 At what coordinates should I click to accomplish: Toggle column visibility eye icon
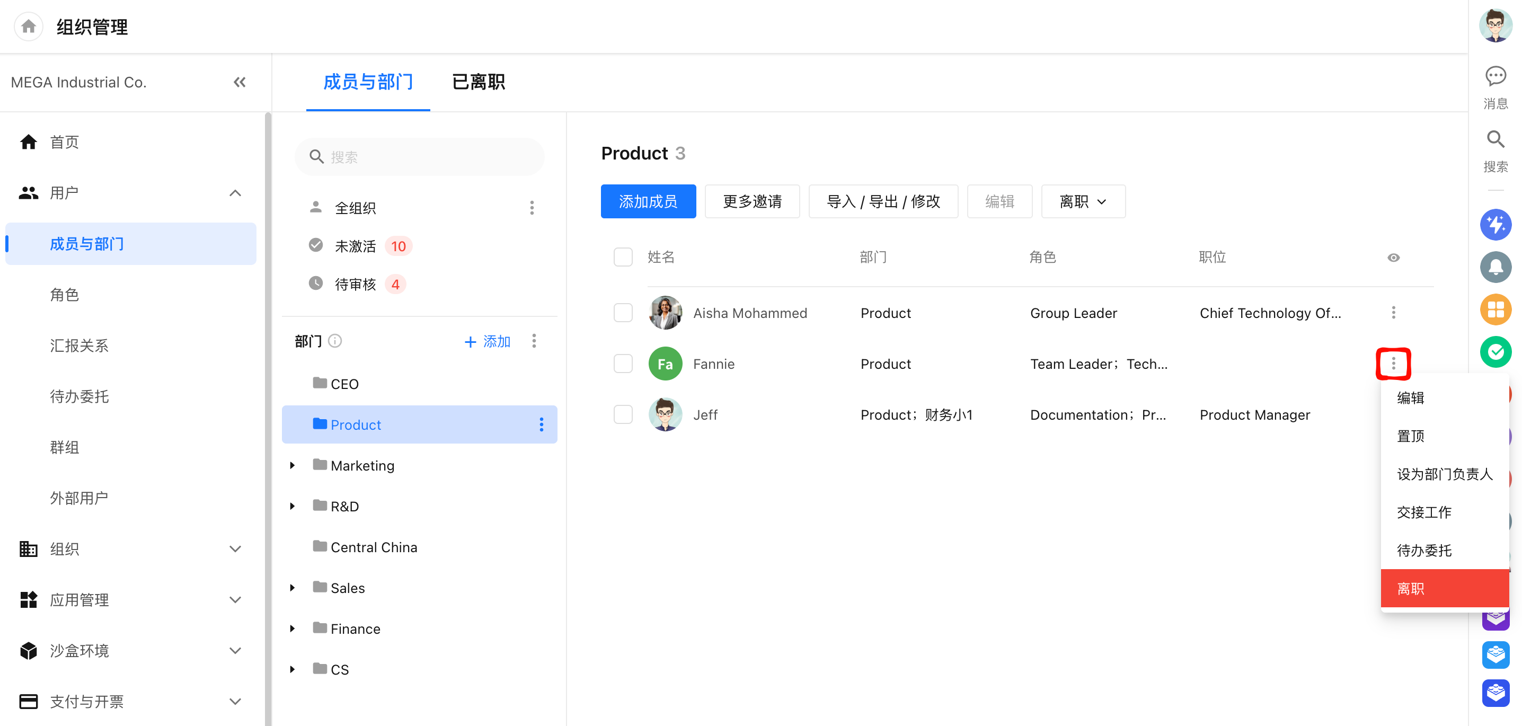pos(1393,257)
